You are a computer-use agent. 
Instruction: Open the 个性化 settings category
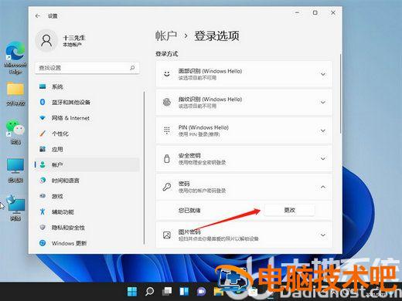click(87, 134)
